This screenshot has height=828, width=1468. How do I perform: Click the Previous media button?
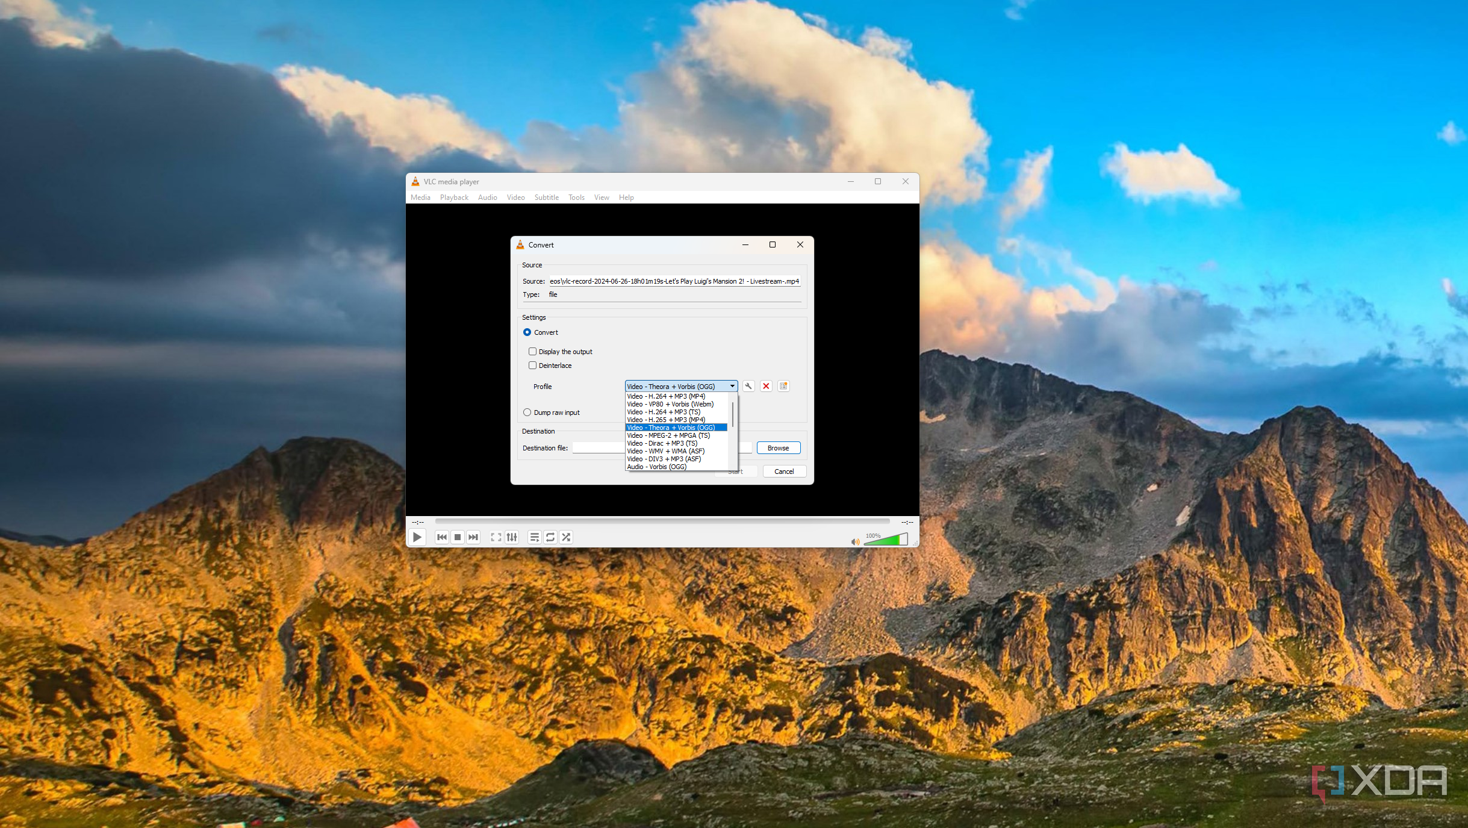(441, 537)
